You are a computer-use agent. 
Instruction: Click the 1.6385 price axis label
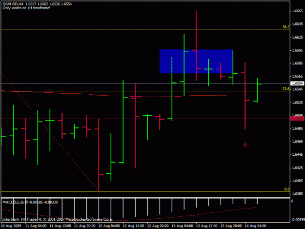coord(297,194)
